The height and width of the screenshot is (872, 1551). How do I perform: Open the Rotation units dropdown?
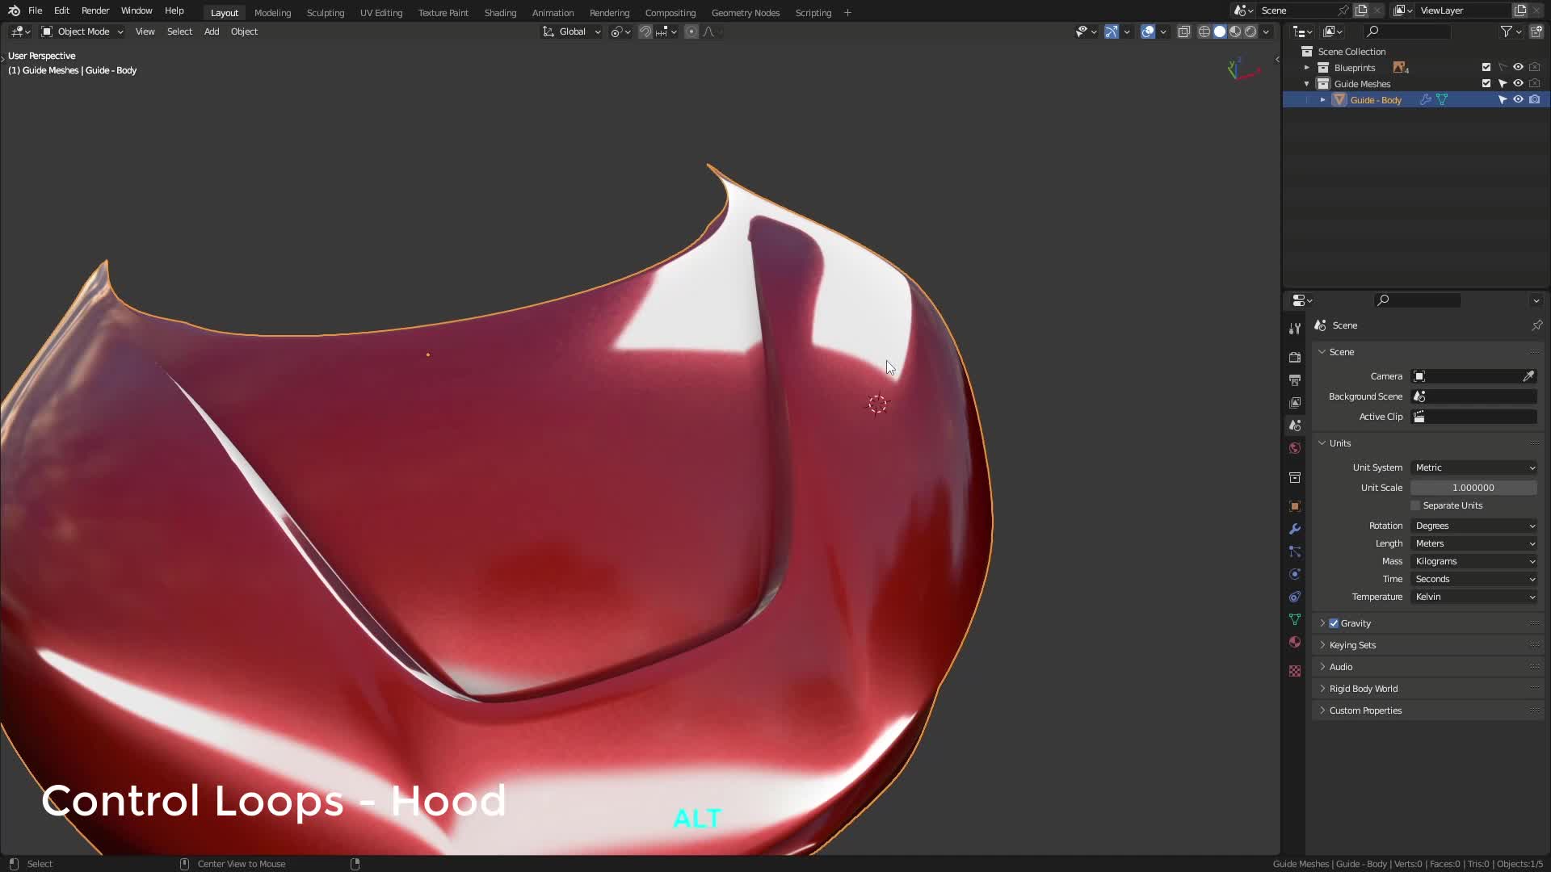1474,526
